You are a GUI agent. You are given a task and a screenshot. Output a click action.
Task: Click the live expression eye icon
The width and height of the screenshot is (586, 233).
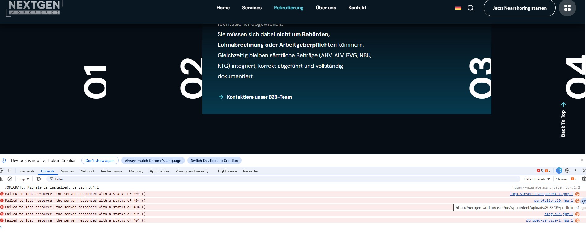tap(38, 179)
